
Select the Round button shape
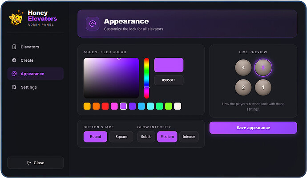click(x=95, y=137)
